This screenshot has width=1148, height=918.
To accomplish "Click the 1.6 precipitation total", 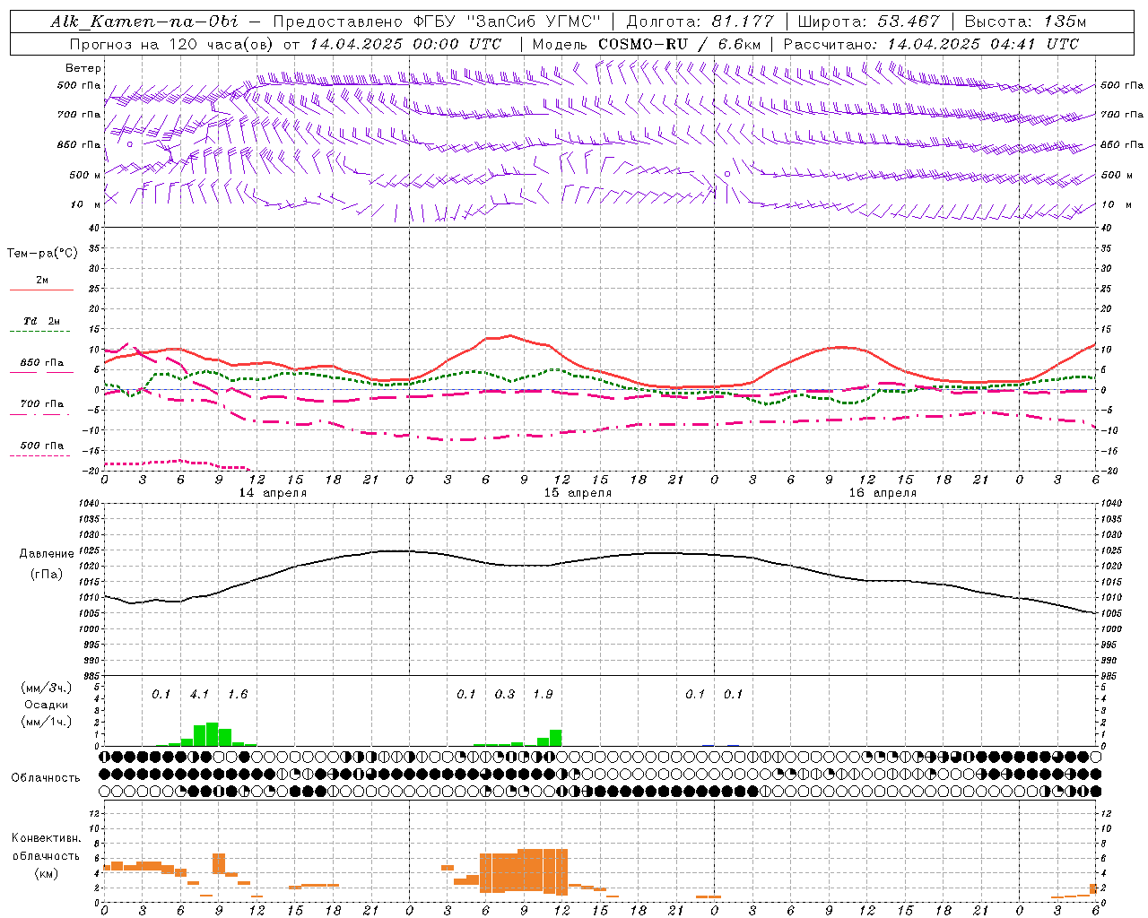I will 238,695.
